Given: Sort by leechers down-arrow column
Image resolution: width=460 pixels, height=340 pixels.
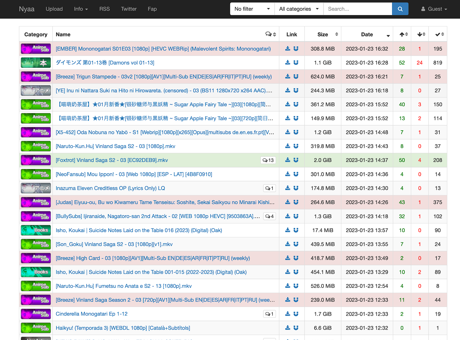Looking at the screenshot, I should [x=420, y=34].
